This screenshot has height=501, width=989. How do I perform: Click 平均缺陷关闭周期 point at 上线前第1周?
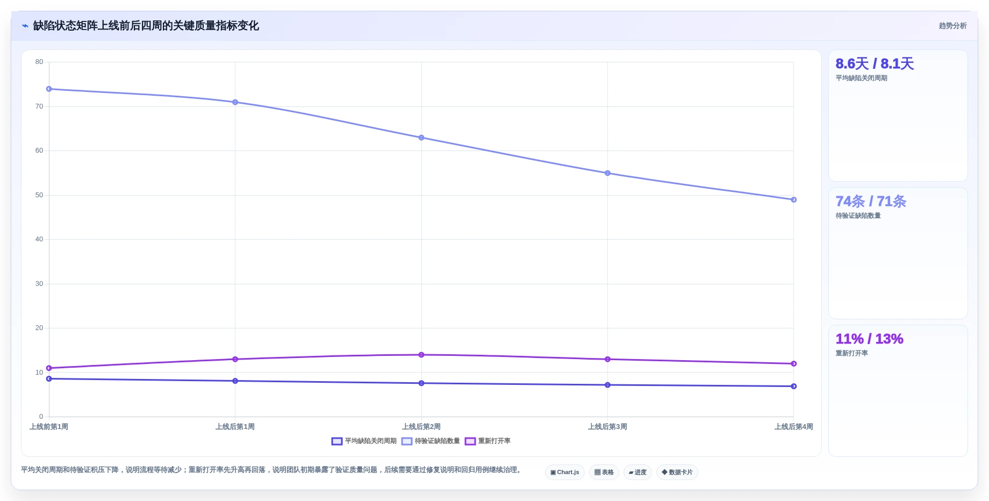pyautogui.click(x=49, y=379)
